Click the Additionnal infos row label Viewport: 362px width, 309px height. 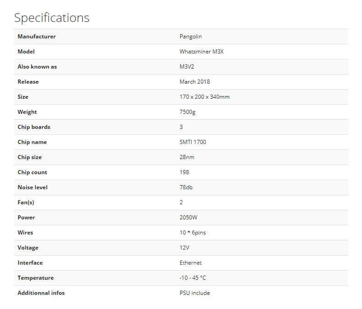coord(41,293)
